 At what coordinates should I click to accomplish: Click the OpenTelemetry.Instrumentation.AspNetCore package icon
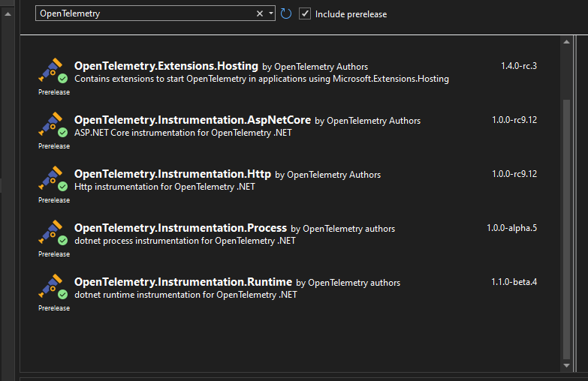click(x=53, y=124)
